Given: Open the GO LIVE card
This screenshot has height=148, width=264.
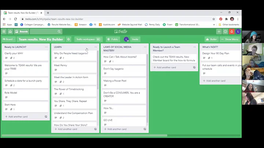Looking at the screenshot, I should click(x=124, y=122).
